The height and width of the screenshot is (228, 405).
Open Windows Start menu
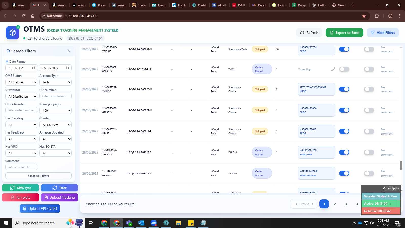(x=6, y=223)
